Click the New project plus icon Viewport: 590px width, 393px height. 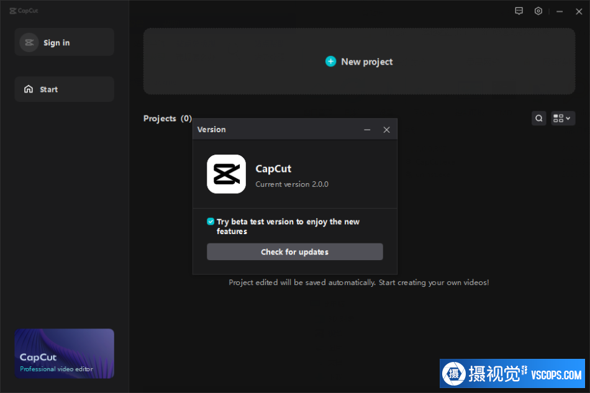(331, 61)
